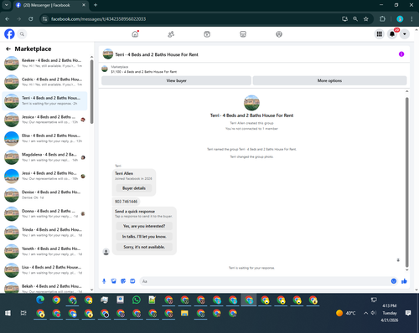Attach a file with the photo icon
This screenshot has height=333, width=419.
[x=113, y=281]
